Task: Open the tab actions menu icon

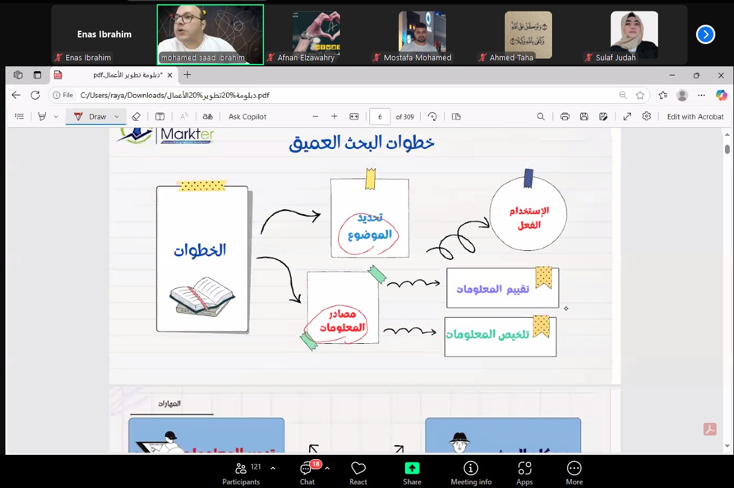Action: (37, 75)
